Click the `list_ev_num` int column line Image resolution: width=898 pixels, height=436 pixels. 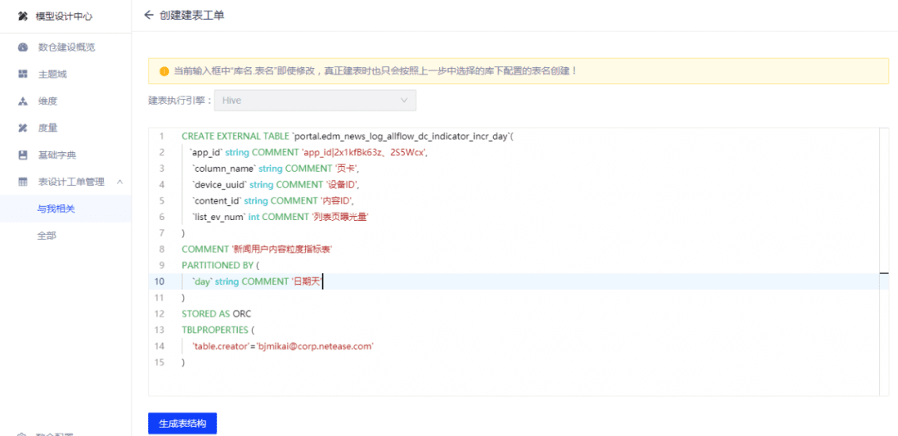point(280,217)
